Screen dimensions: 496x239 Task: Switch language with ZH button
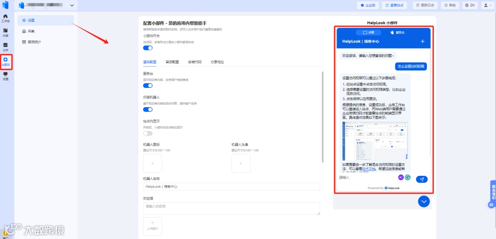pos(470,5)
